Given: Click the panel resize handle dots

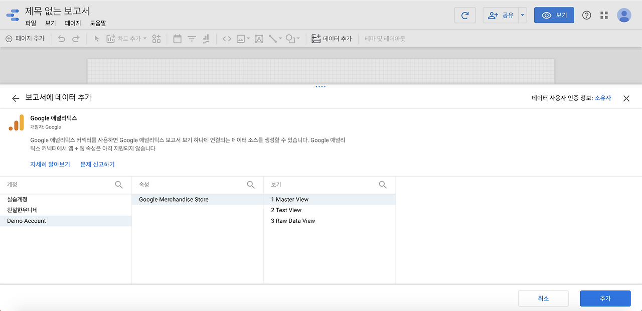Looking at the screenshot, I should point(320,87).
